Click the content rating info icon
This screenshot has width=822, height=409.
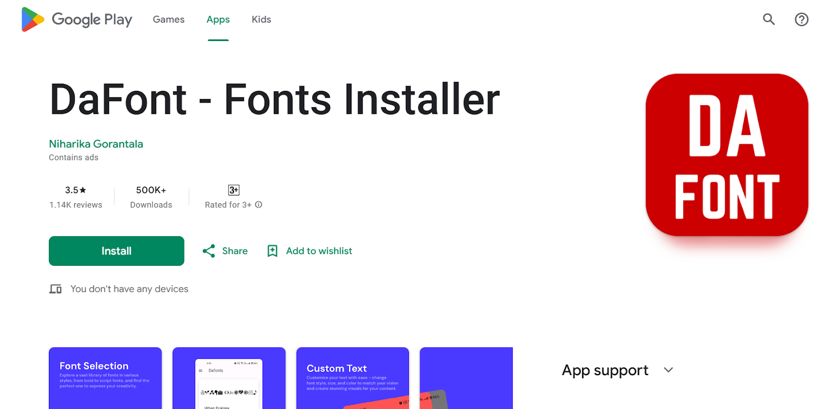tap(259, 204)
